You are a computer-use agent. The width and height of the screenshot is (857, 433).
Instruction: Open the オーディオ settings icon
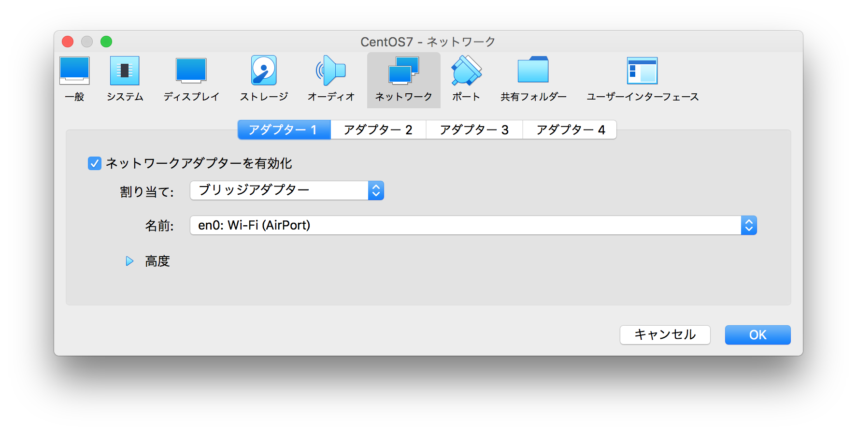coord(331,79)
